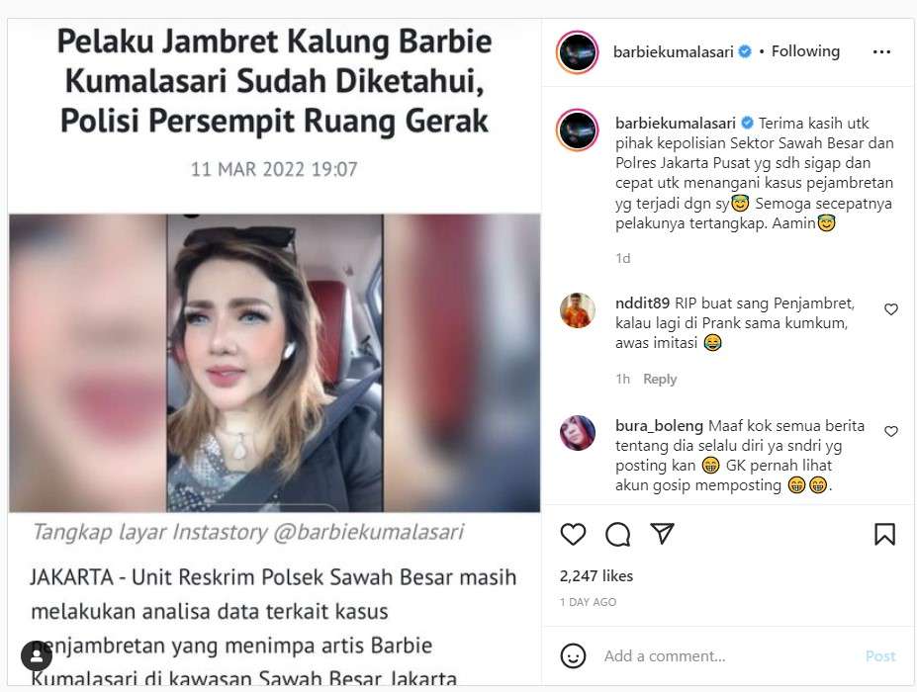Open the emoji picker smiley icon
The height and width of the screenshot is (692, 917).
pos(573,655)
